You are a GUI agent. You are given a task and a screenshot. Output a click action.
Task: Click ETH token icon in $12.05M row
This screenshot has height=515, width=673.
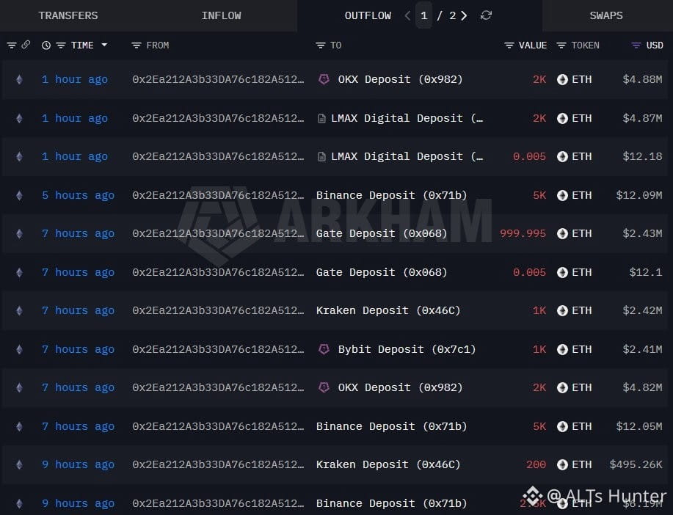(562, 426)
